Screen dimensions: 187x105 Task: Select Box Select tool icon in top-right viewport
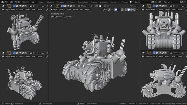pyautogui.click(x=149, y=6)
